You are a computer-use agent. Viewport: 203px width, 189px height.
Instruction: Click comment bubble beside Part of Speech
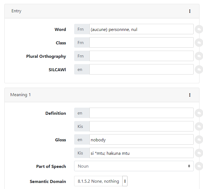tap(199, 166)
